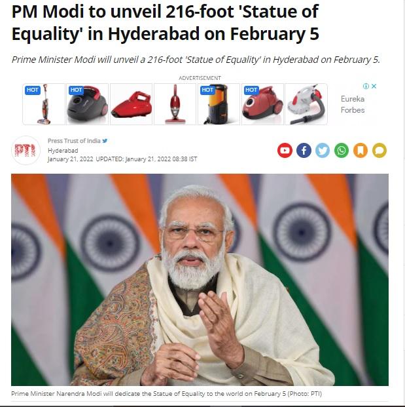Screen dimensions: 405x407
Task: Open the Eureka Forbes advertiser link
Action: tap(353, 104)
